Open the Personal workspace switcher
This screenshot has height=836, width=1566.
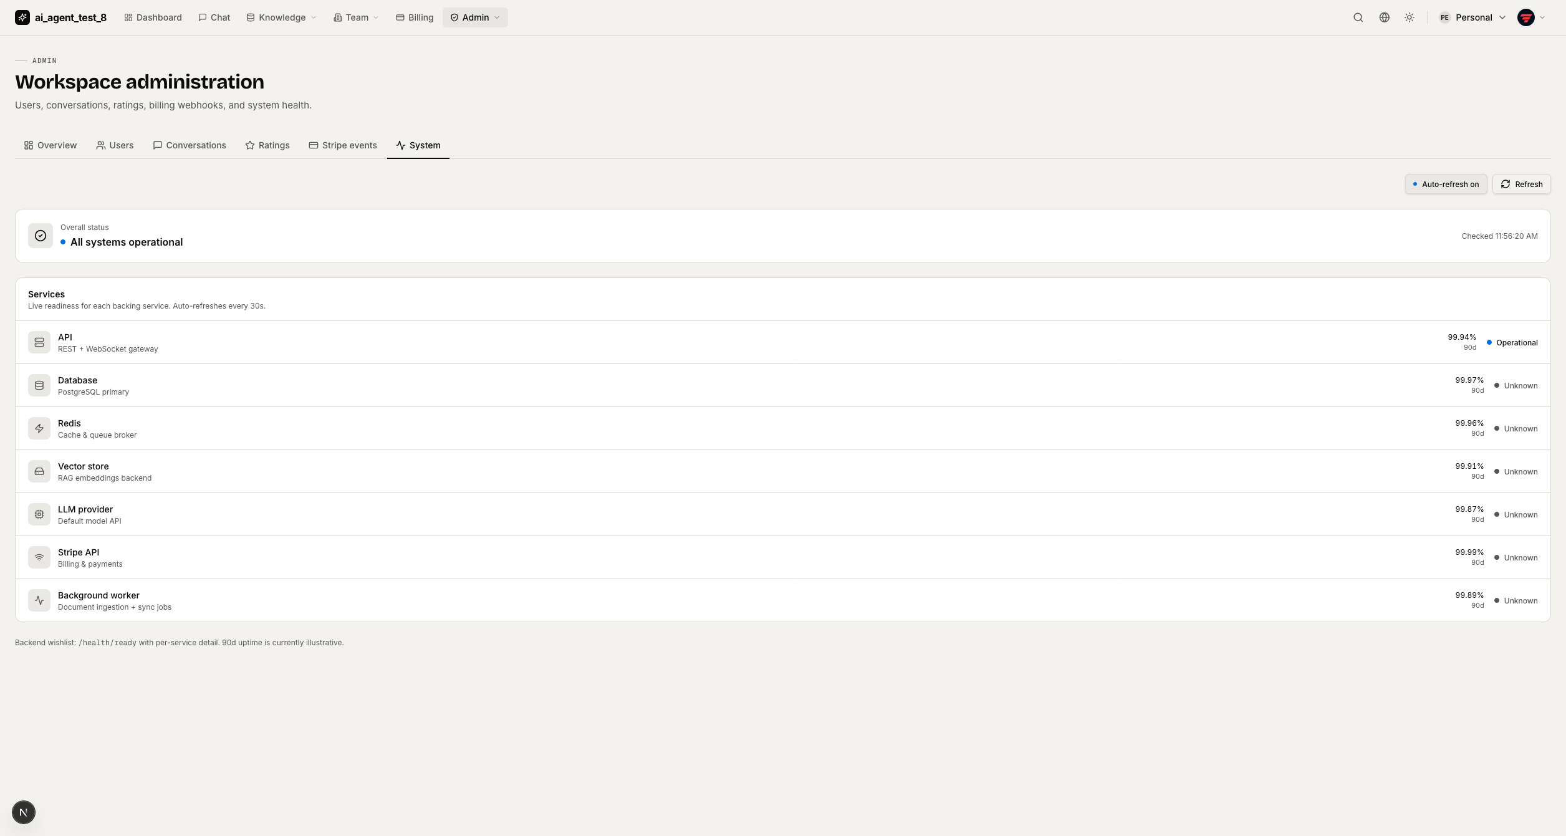1472,17
